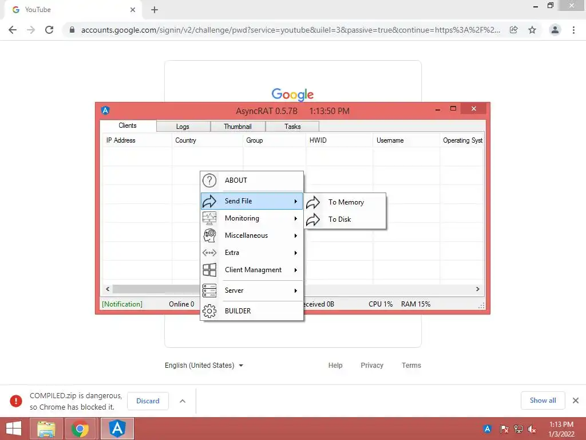The height and width of the screenshot is (440, 586).
Task: Click Chrome icon in taskbar
Action: click(x=80, y=429)
